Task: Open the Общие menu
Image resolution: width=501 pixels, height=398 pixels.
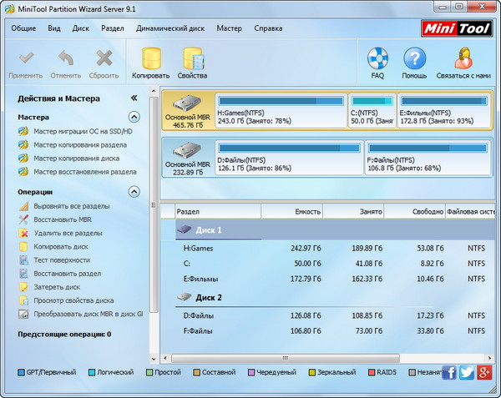Action: click(x=23, y=28)
